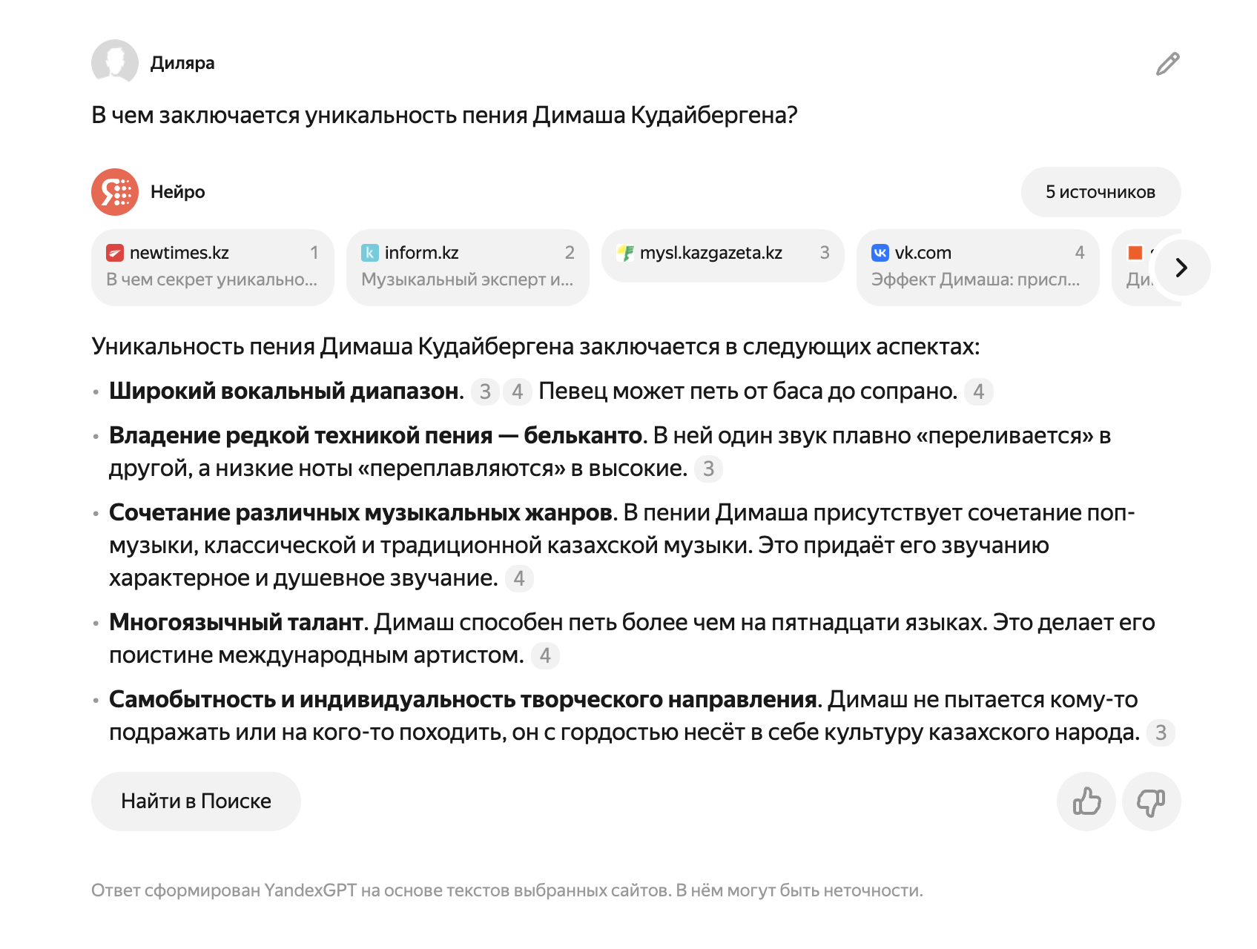Click the snippet 'В чем секрет уникально...'
Viewport: 1257px width, 949px height.
(x=212, y=280)
